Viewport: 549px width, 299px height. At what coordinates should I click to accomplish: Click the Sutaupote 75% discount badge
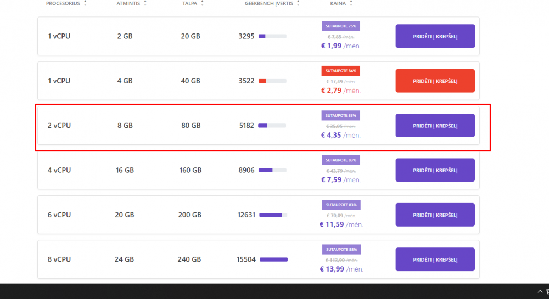point(340,26)
